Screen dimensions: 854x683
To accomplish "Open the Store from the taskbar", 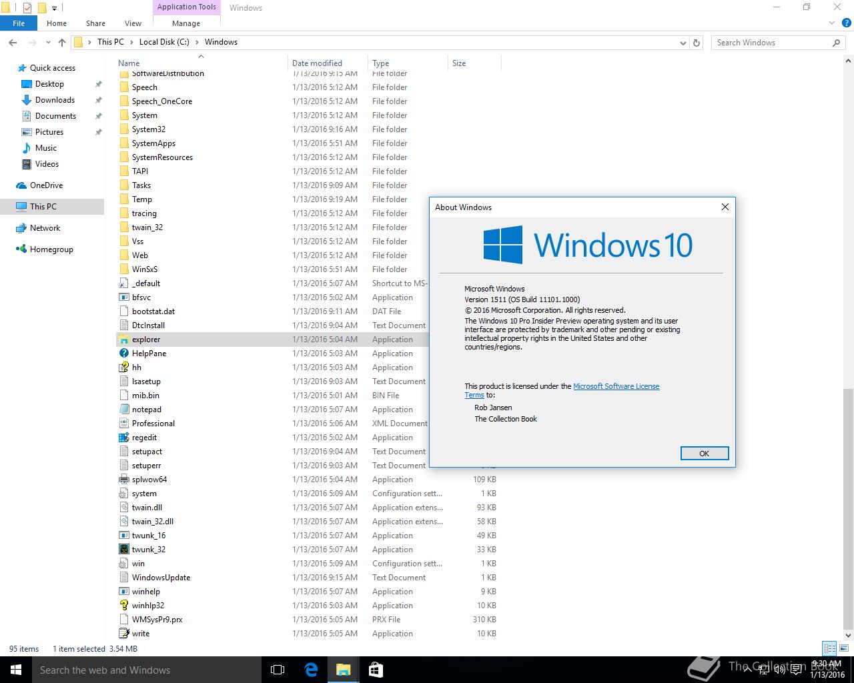I will click(x=375, y=670).
